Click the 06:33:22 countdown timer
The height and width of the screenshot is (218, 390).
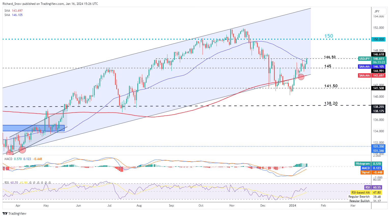coord(379,62)
